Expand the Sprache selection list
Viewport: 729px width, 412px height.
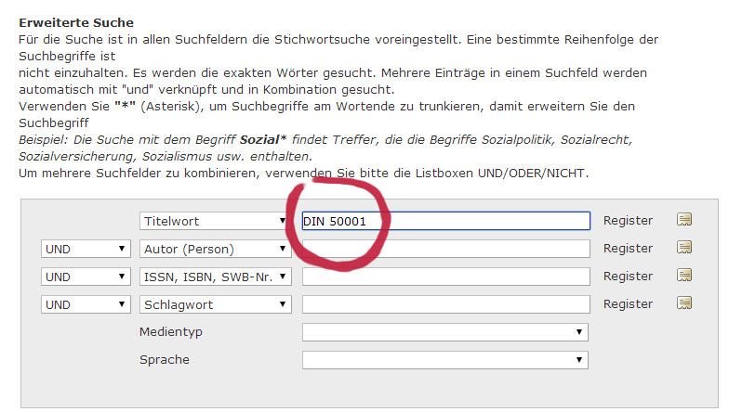pos(444,360)
